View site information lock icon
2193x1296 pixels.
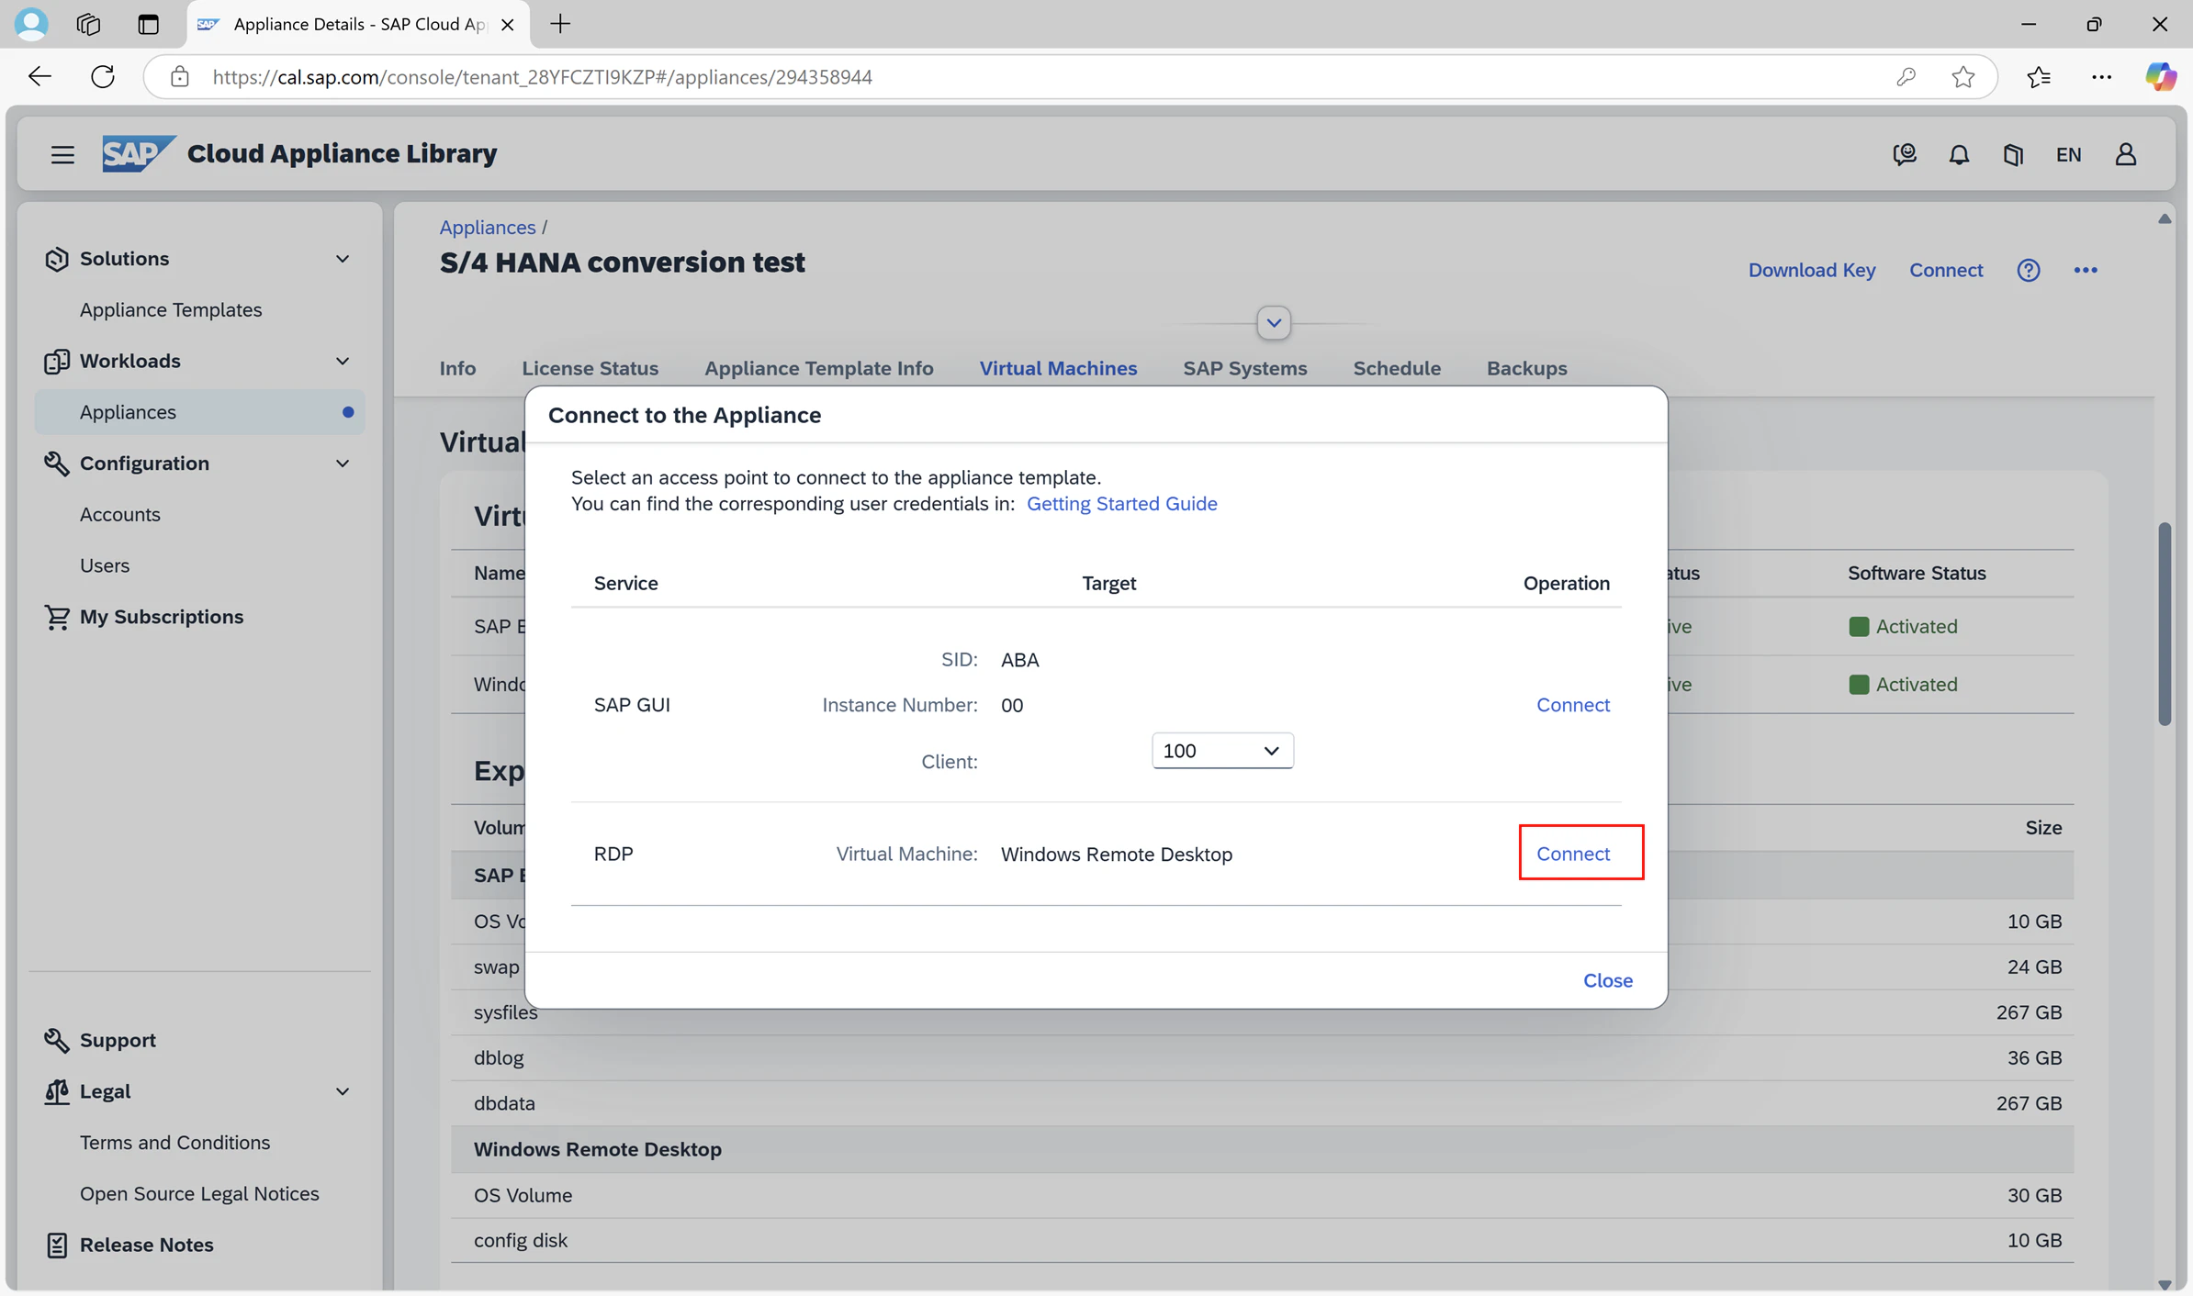pyautogui.click(x=180, y=77)
